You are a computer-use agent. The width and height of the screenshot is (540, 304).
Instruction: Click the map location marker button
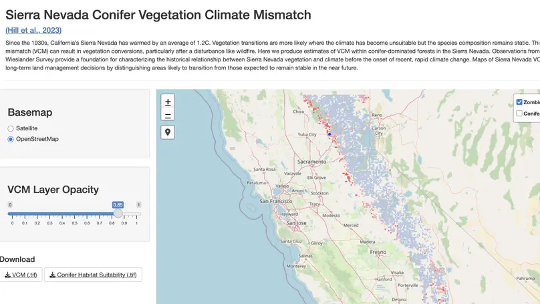point(168,132)
